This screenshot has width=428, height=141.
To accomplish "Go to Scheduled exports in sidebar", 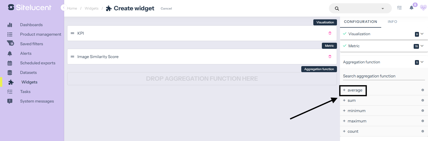I will click(37, 63).
